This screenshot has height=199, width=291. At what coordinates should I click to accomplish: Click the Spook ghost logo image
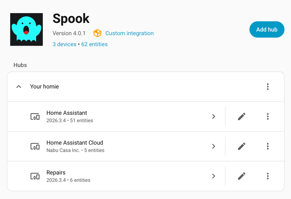26,29
